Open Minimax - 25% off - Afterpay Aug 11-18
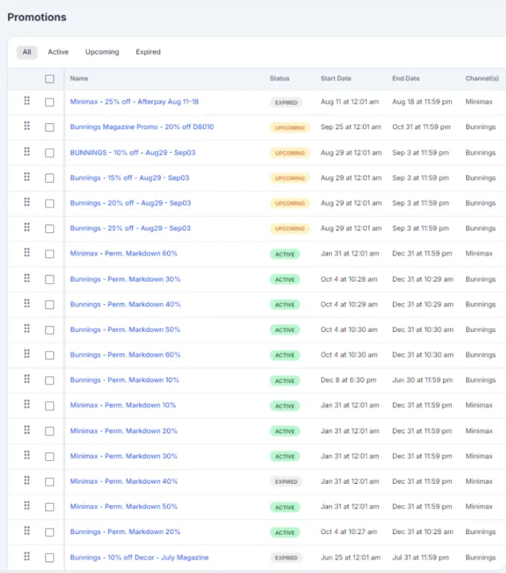The height and width of the screenshot is (573, 506). pyautogui.click(x=134, y=102)
